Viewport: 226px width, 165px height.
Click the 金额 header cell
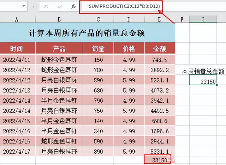pyautogui.click(x=160, y=49)
